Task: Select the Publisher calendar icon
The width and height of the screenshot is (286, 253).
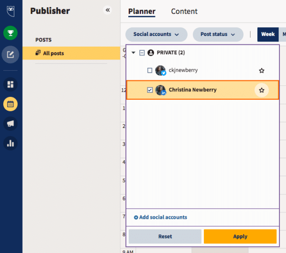Action: click(10, 104)
